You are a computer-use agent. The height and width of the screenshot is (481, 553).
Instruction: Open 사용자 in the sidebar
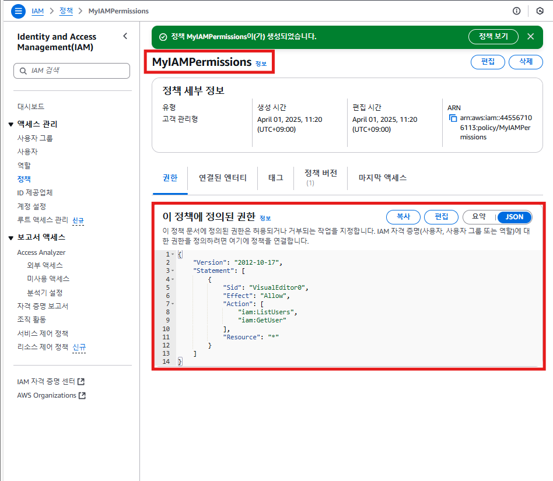click(27, 152)
